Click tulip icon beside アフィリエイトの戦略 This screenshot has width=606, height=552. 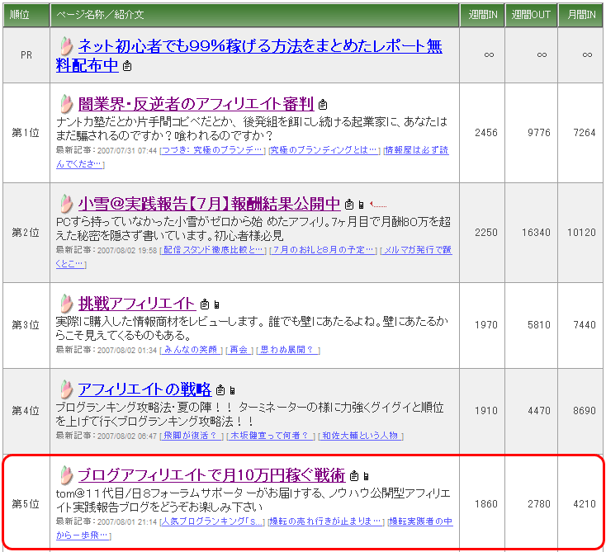67,389
